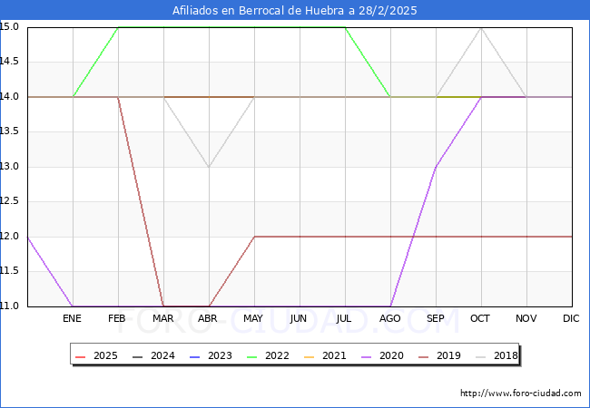The height and width of the screenshot is (408, 590).
Task: Click the ENE month axis label
Action: click(x=72, y=318)
